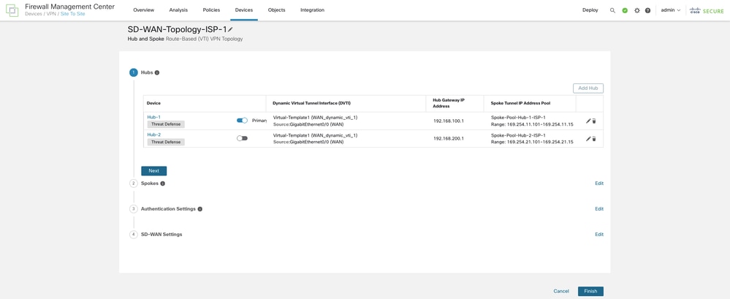Click the Add Hub button
The width and height of the screenshot is (730, 299).
pos(588,88)
